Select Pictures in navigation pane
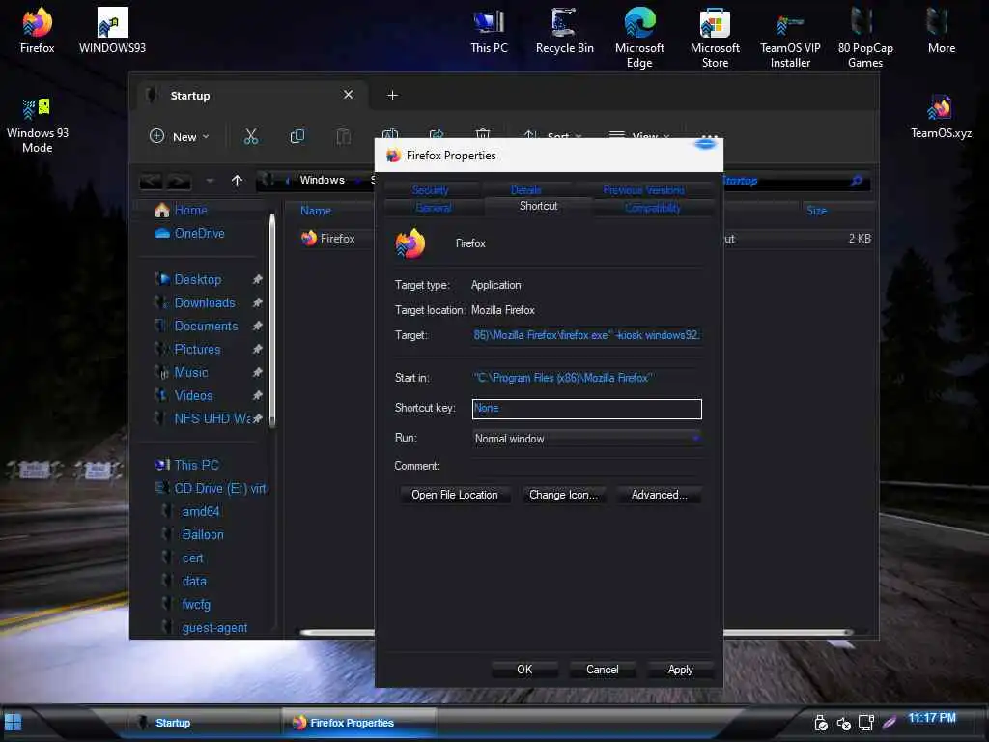Viewport: 989px width, 742px height. coord(197,350)
